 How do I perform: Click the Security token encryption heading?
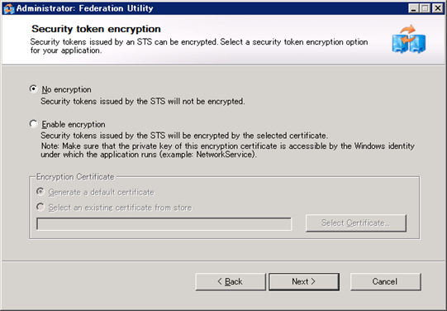point(96,29)
